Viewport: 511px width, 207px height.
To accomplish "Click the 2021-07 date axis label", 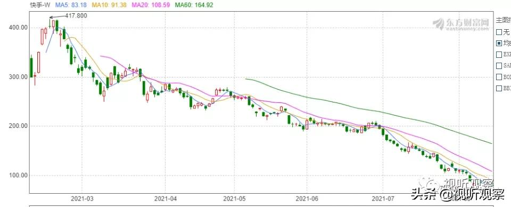I will (x=383, y=198).
